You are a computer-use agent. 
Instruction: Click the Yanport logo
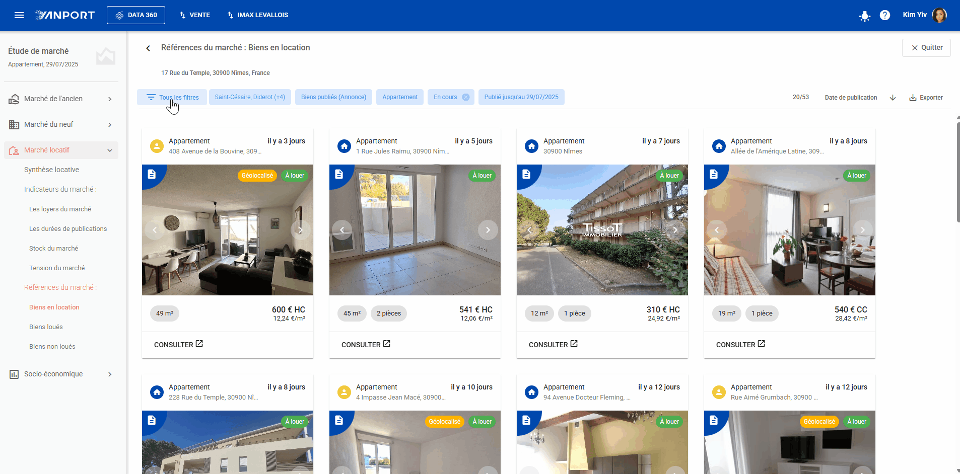tap(65, 15)
